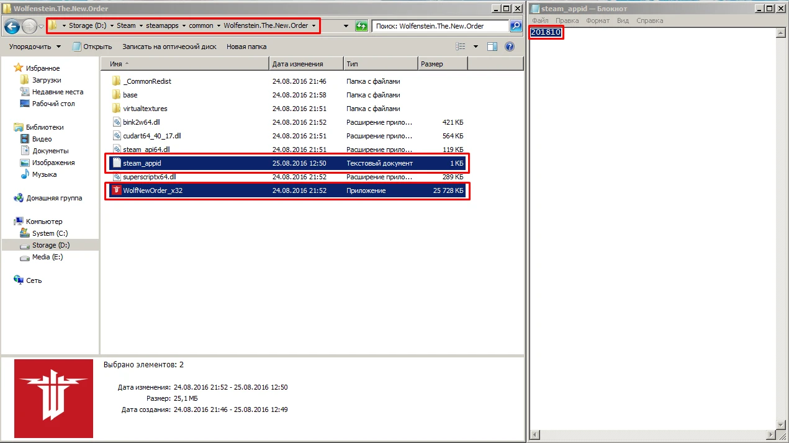Click the search magnifier icon

[x=515, y=26]
